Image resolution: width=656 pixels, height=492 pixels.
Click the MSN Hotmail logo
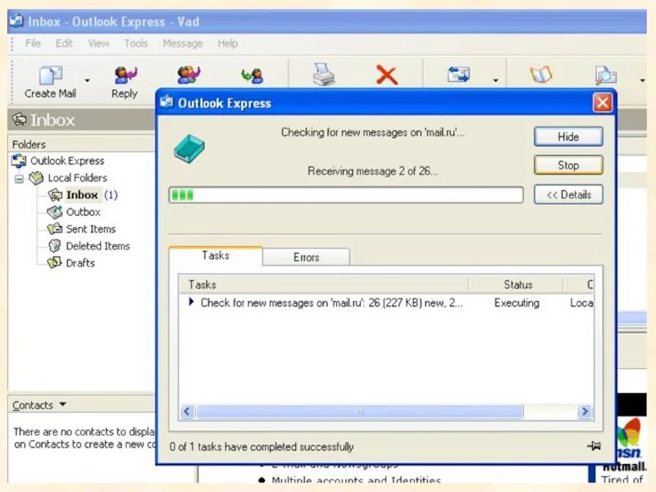(630, 444)
